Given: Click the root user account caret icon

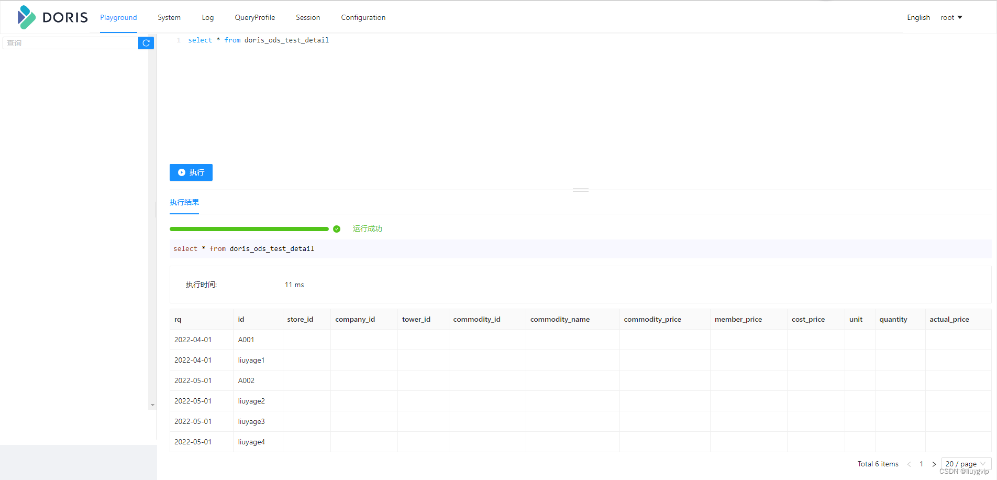Looking at the screenshot, I should tap(961, 17).
